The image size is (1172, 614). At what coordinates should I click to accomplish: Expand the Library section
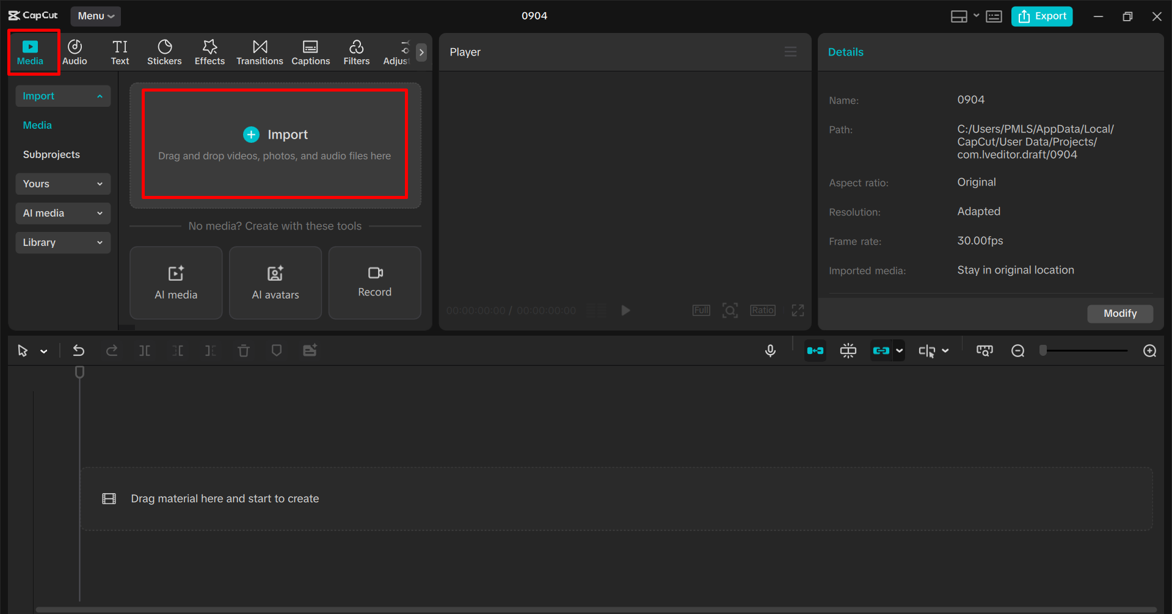63,242
